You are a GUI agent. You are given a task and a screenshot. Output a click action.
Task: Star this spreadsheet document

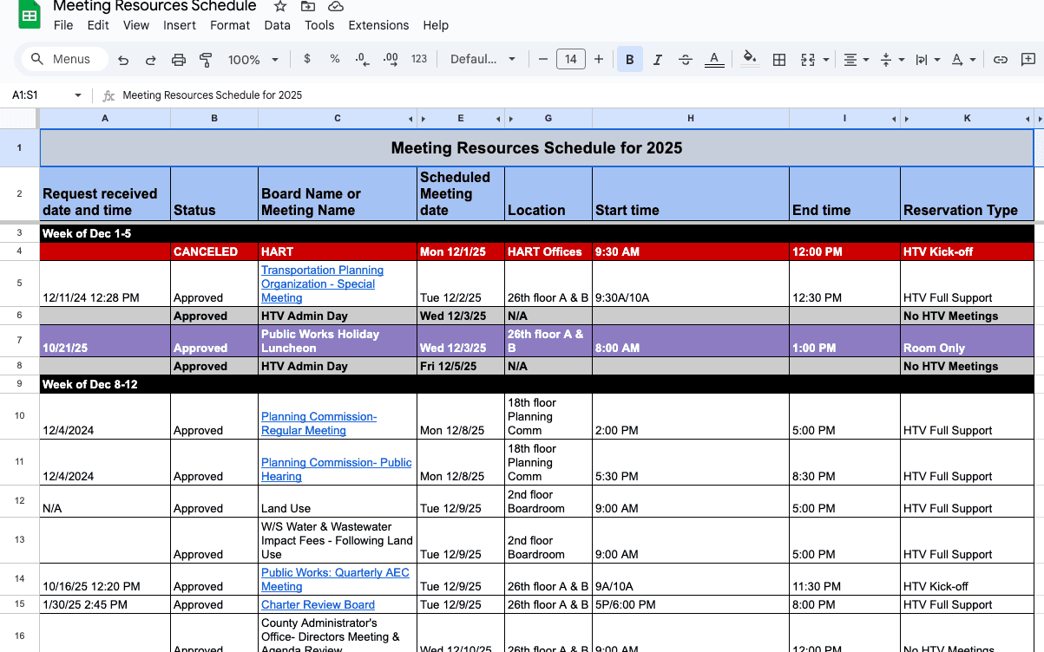tap(280, 7)
